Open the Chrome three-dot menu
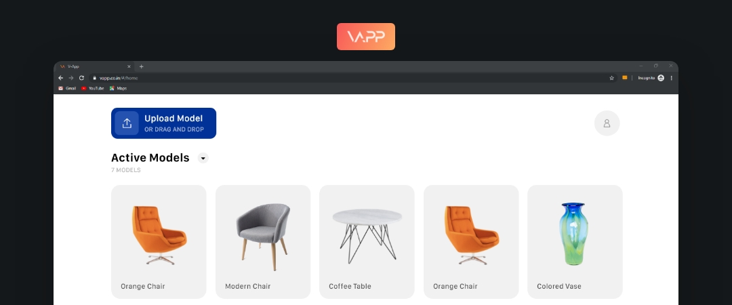This screenshot has width=732, height=305. pos(671,78)
